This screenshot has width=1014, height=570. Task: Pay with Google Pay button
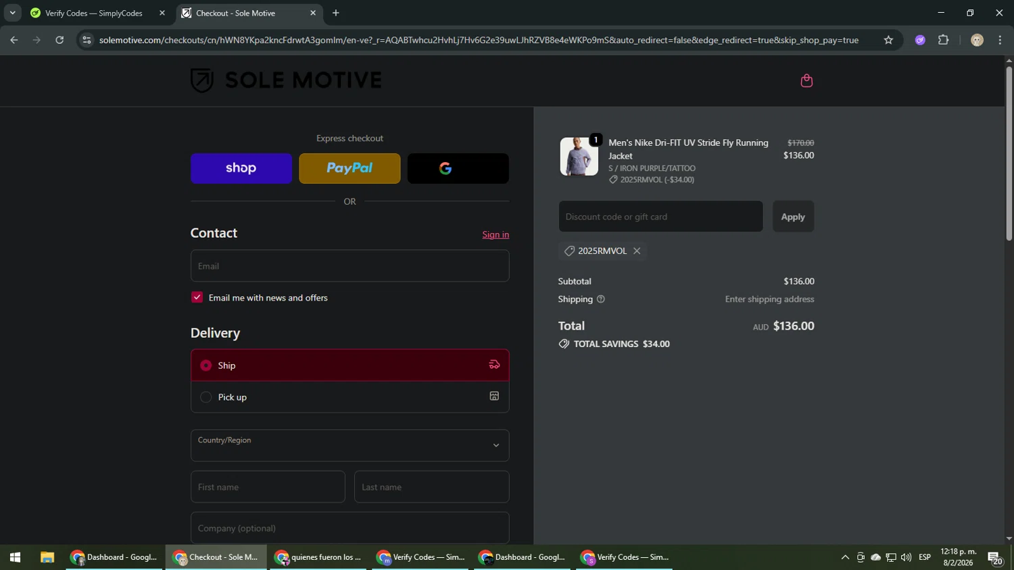pyautogui.click(x=458, y=168)
